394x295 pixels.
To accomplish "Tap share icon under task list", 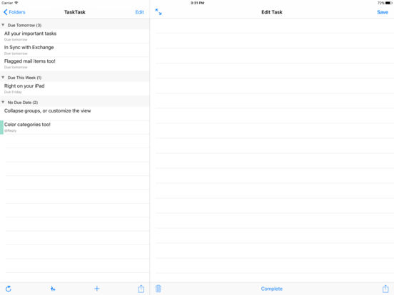I will pyautogui.click(x=141, y=289).
